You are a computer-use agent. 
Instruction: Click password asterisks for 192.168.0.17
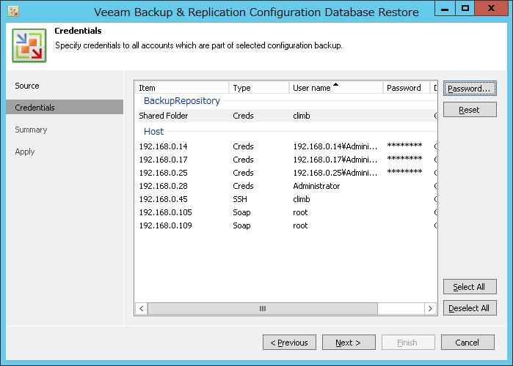click(x=404, y=159)
